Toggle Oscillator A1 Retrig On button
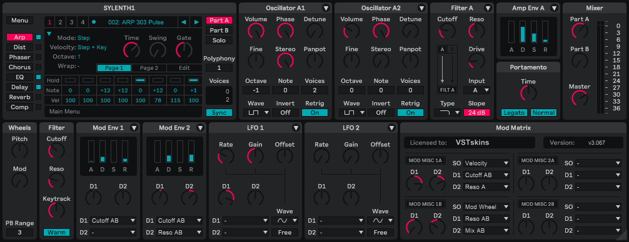 [x=315, y=113]
